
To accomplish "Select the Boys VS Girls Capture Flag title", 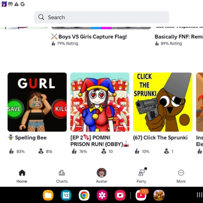I will point(92,37).
